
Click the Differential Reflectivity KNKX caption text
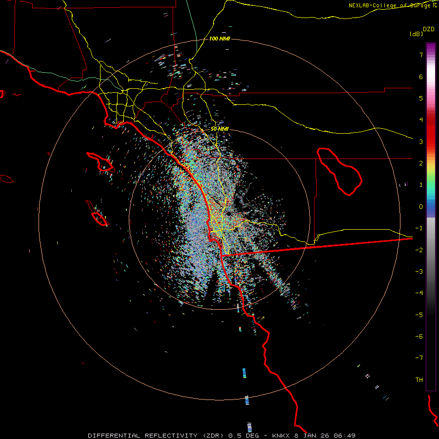coord(222,436)
